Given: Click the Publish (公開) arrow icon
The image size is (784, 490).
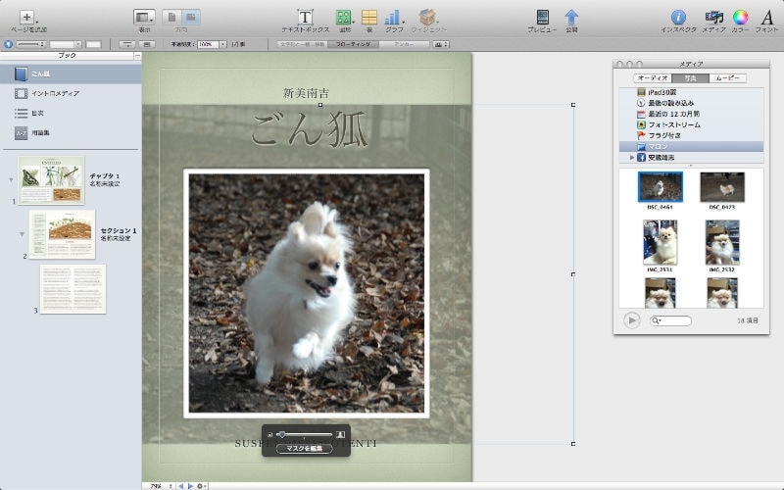Looking at the screenshot, I should coord(571,17).
